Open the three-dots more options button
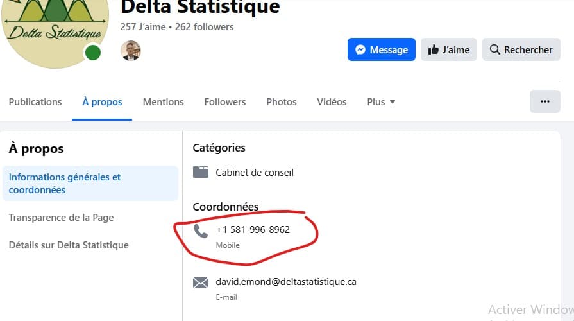Screen dimensions: 574x321 click(x=544, y=101)
